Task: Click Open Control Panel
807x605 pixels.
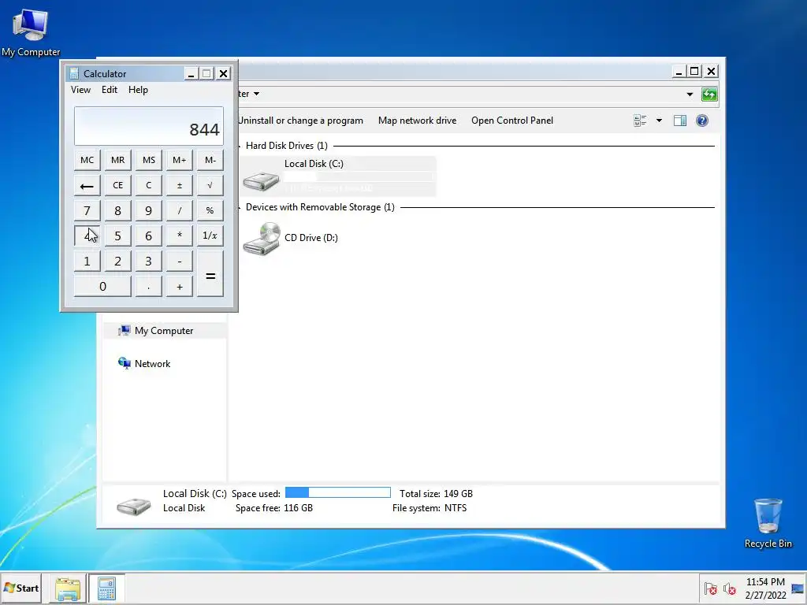Action: click(x=512, y=121)
